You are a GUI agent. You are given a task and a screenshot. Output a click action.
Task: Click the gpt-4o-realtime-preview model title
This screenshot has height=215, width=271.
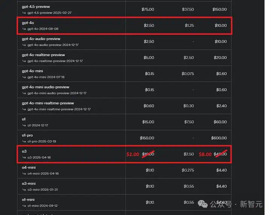43,55
